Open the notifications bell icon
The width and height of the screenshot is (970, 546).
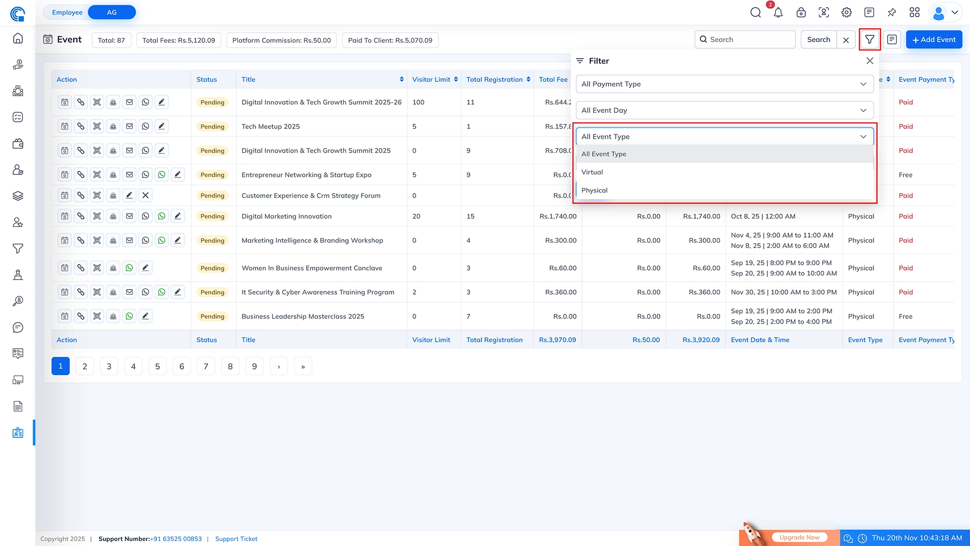click(778, 13)
